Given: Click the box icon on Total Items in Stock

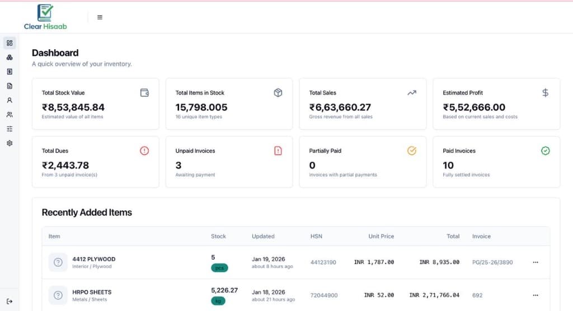Looking at the screenshot, I should pyautogui.click(x=278, y=93).
